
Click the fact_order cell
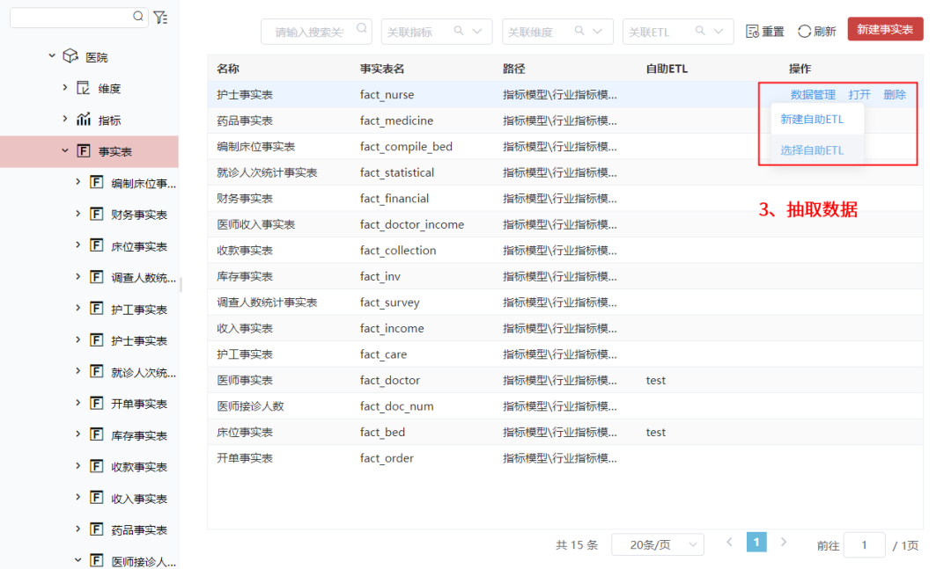[x=387, y=459]
